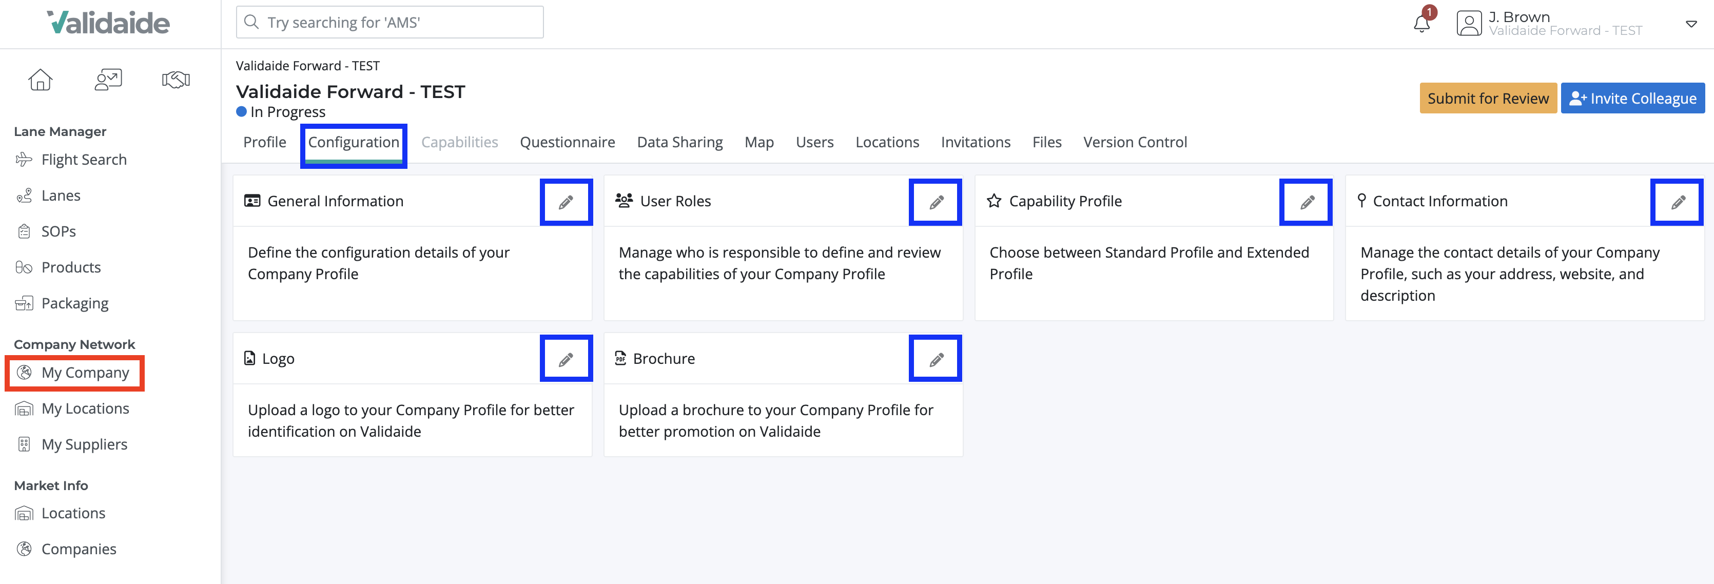Click the Companies globe icon
This screenshot has height=584, width=1714.
click(x=24, y=550)
